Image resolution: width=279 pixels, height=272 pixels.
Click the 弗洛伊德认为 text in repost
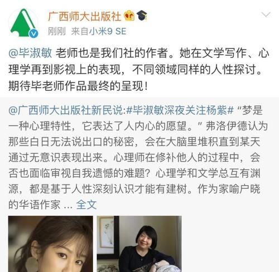click(x=237, y=126)
